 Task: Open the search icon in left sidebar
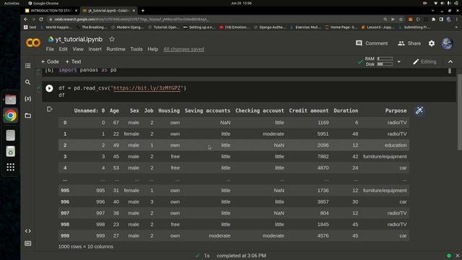27,82
